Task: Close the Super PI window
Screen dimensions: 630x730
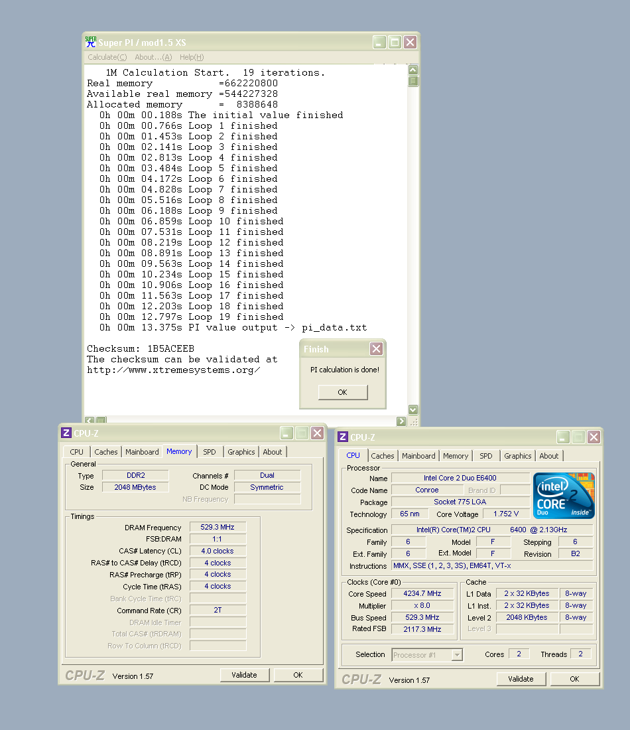Action: click(410, 42)
